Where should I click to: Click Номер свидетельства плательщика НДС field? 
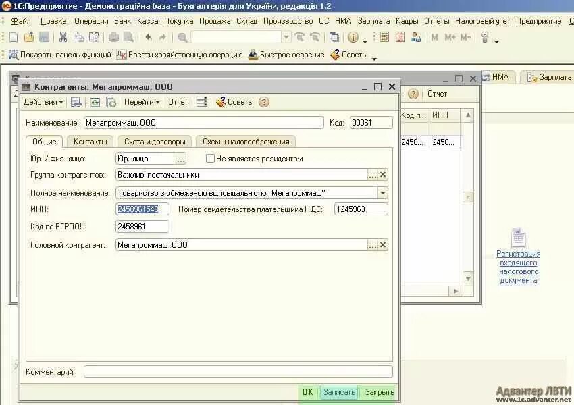(x=361, y=209)
